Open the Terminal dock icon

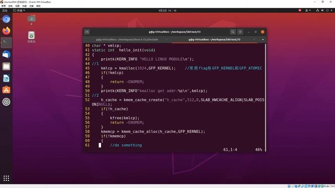[6, 43]
